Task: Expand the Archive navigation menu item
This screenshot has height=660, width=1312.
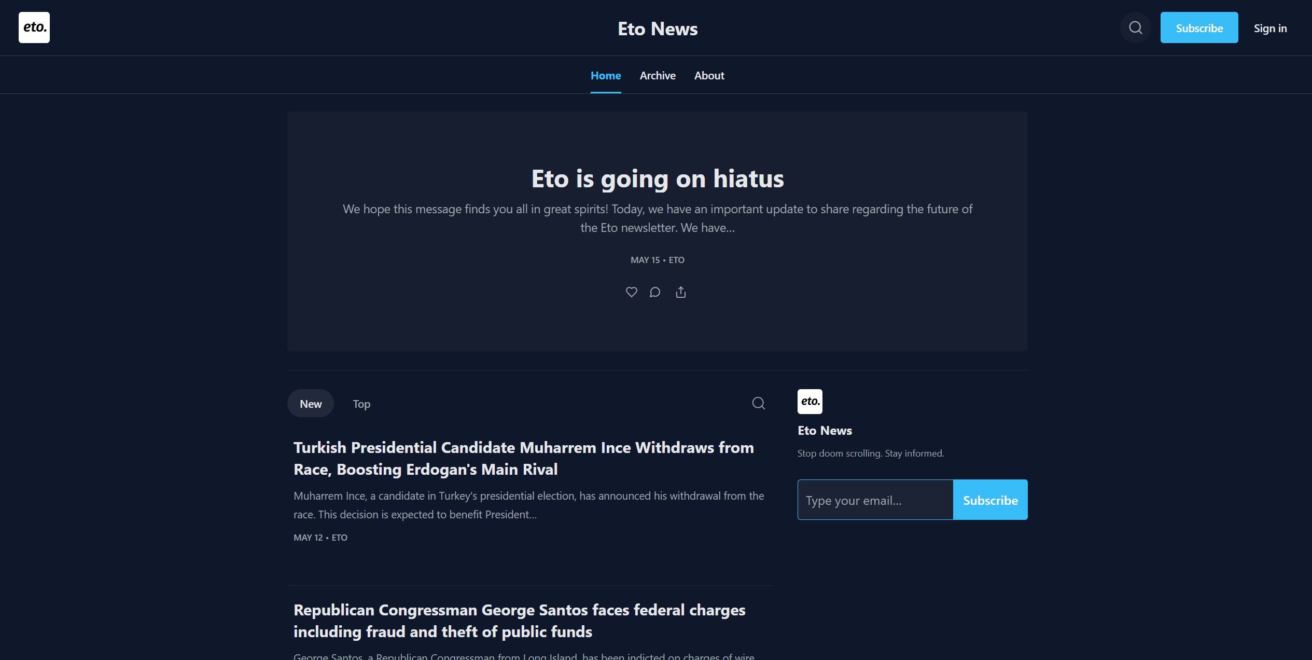Action: 658,75
